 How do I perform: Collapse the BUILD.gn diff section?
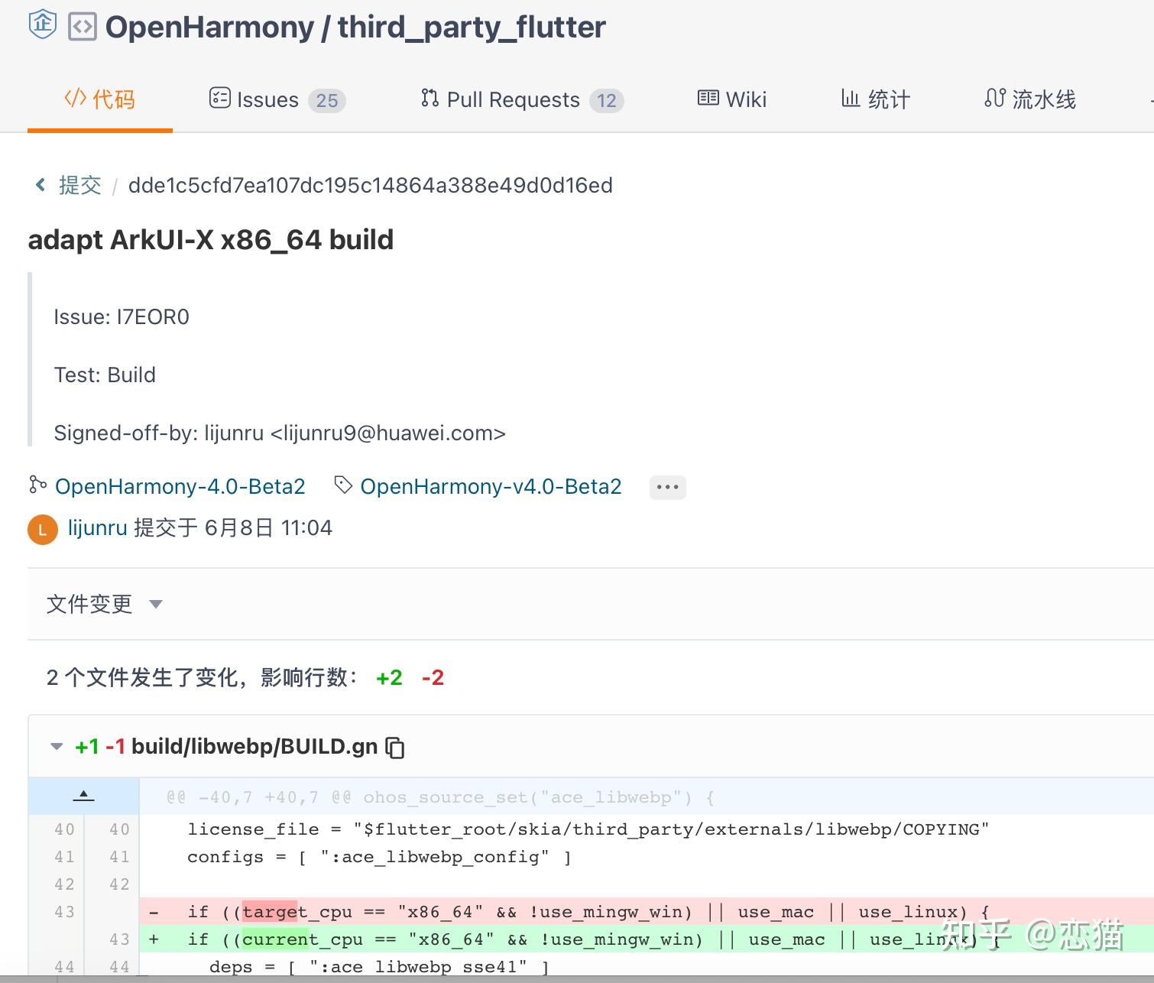coord(55,747)
